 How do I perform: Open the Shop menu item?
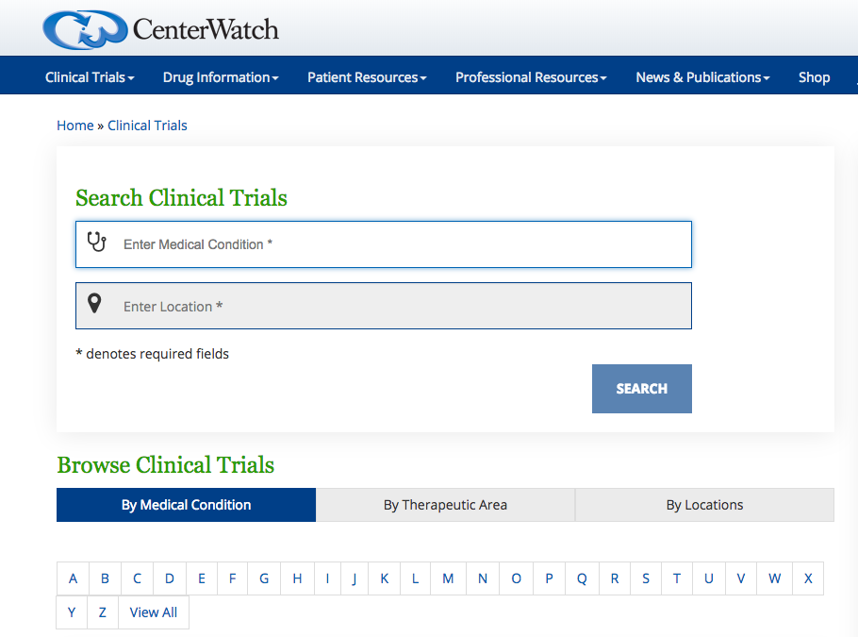pos(814,77)
